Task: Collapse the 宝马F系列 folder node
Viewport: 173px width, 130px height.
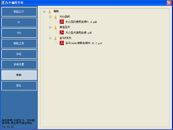Action: tap(50, 38)
